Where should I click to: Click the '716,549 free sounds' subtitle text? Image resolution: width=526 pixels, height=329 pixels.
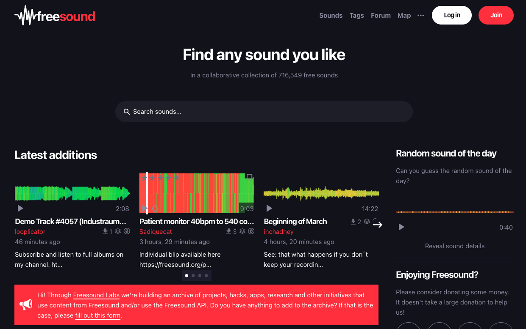(x=308, y=75)
